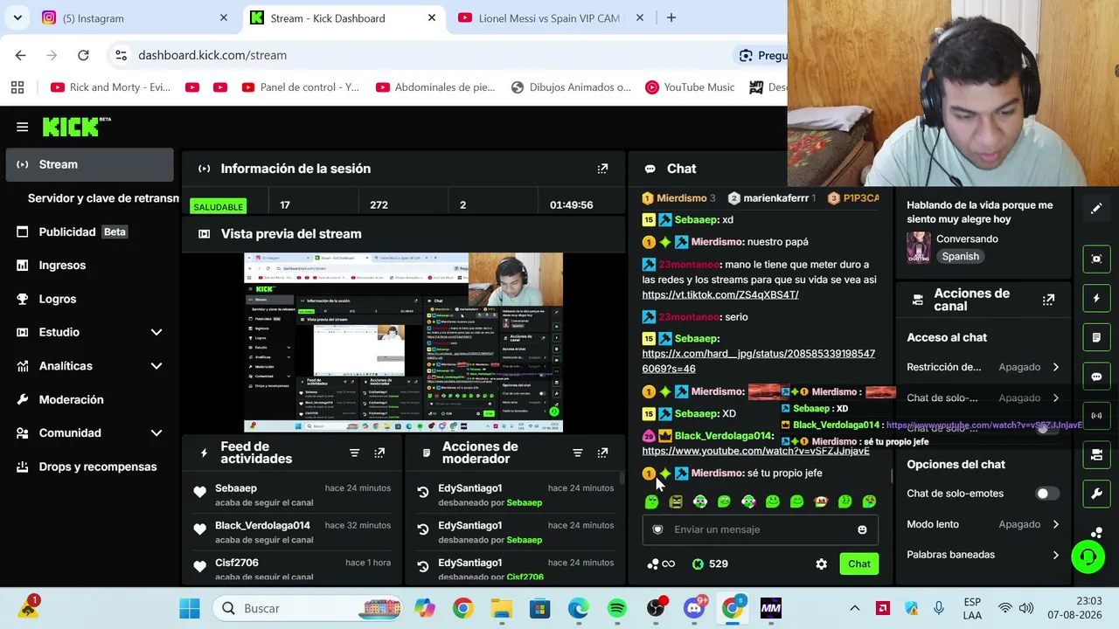Open OBS Studio from the taskbar
The image size is (1119, 629).
(656, 608)
